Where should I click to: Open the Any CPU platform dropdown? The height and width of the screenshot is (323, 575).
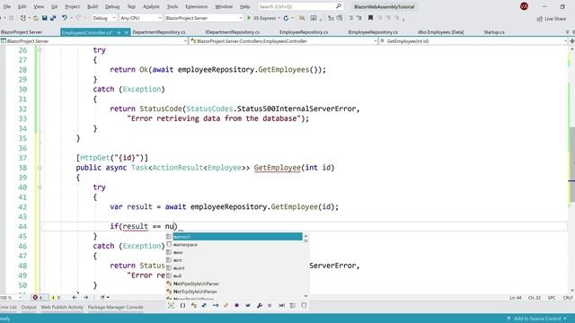tap(141, 18)
